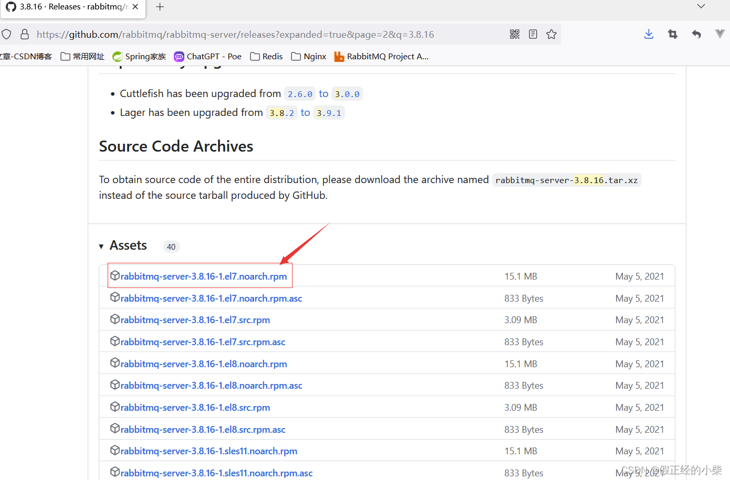The width and height of the screenshot is (730, 480).
Task: Click May 5, 2021 date of el8.noarch.rpm
Action: 640,364
